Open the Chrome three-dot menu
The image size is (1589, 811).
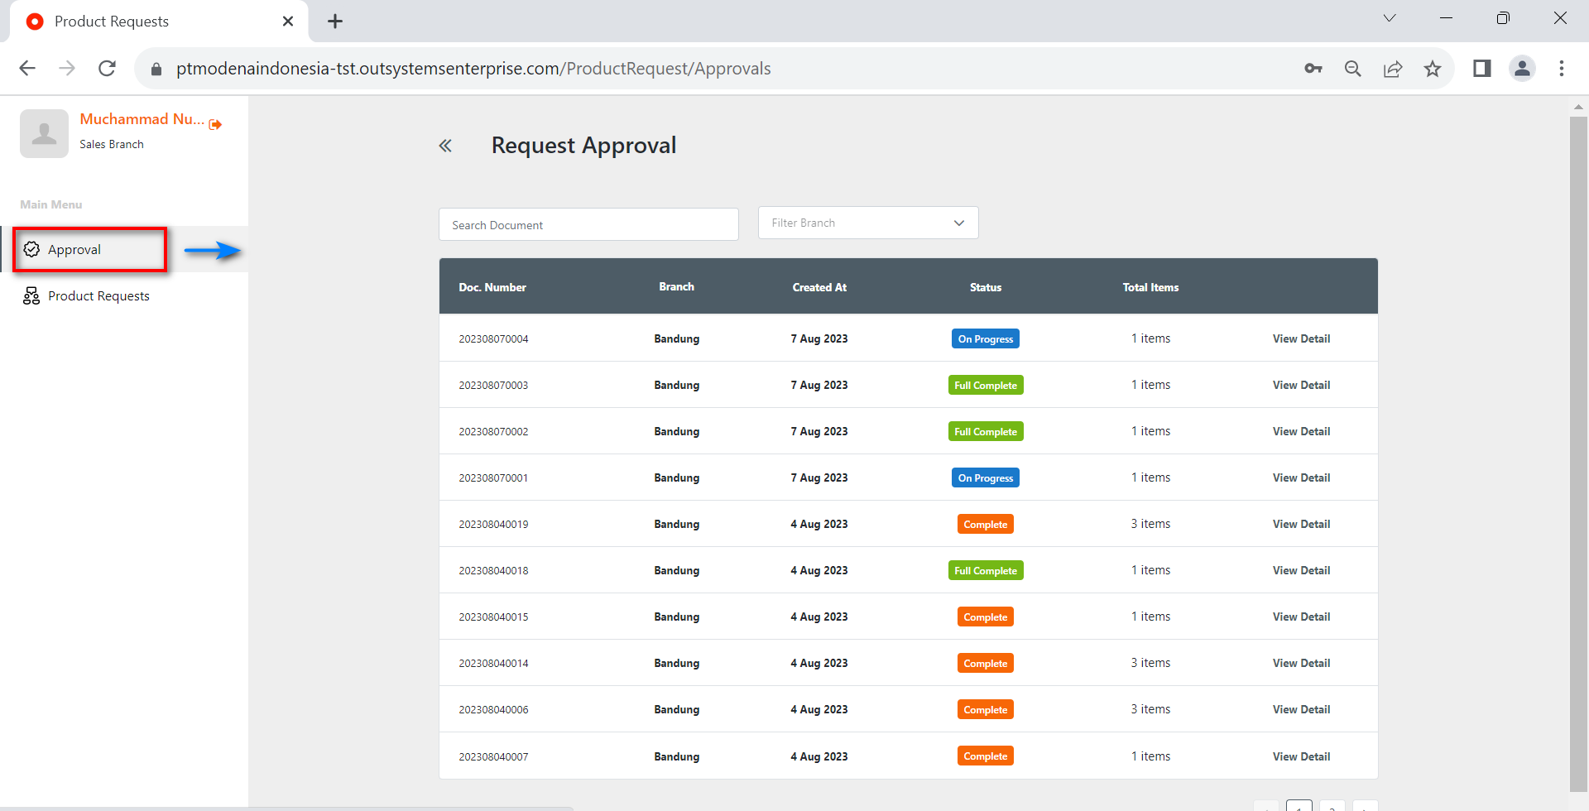click(x=1562, y=69)
